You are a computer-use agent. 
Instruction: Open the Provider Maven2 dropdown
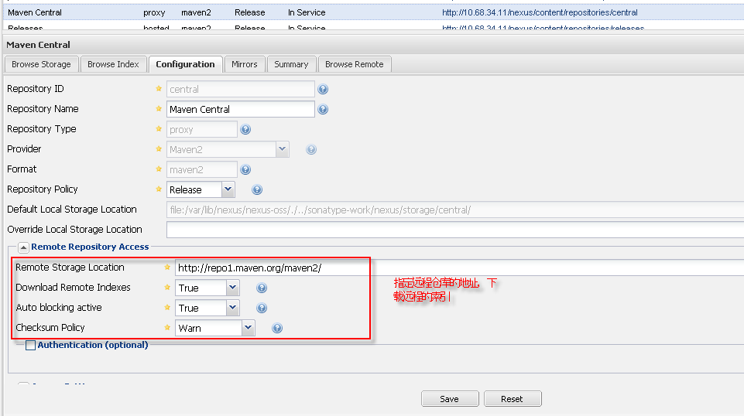[283, 150]
